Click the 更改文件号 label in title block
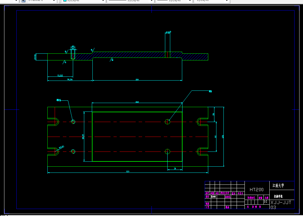 tap(225, 193)
